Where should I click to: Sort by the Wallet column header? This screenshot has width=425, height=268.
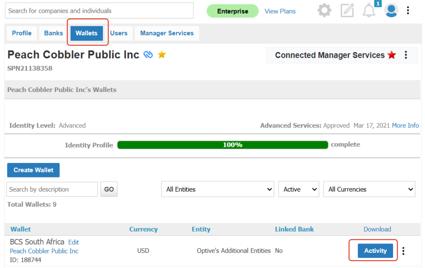[x=21, y=229]
